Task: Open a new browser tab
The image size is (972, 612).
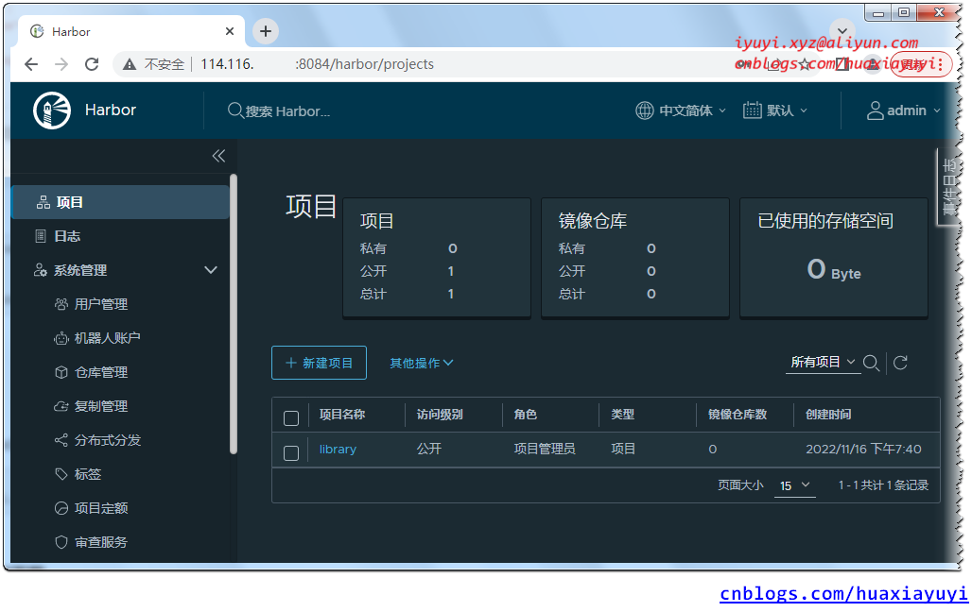Action: click(x=266, y=31)
